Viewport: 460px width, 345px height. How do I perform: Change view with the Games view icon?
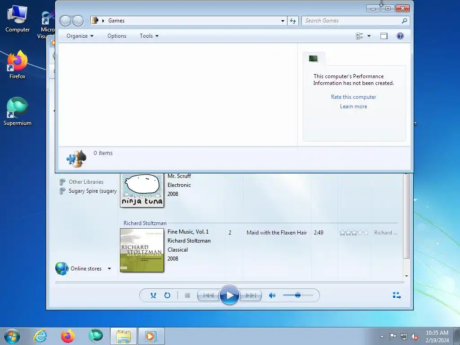359,36
